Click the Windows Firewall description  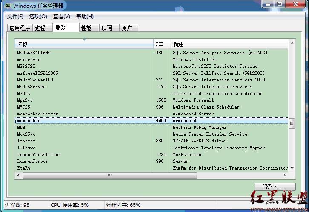(x=193, y=100)
